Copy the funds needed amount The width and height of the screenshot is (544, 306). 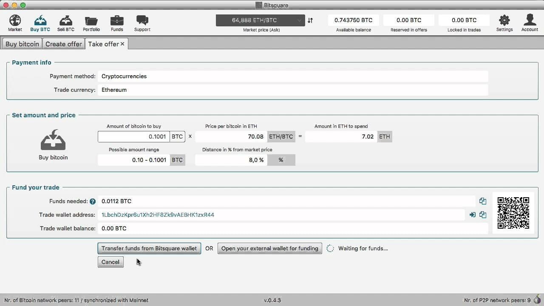pos(483,201)
